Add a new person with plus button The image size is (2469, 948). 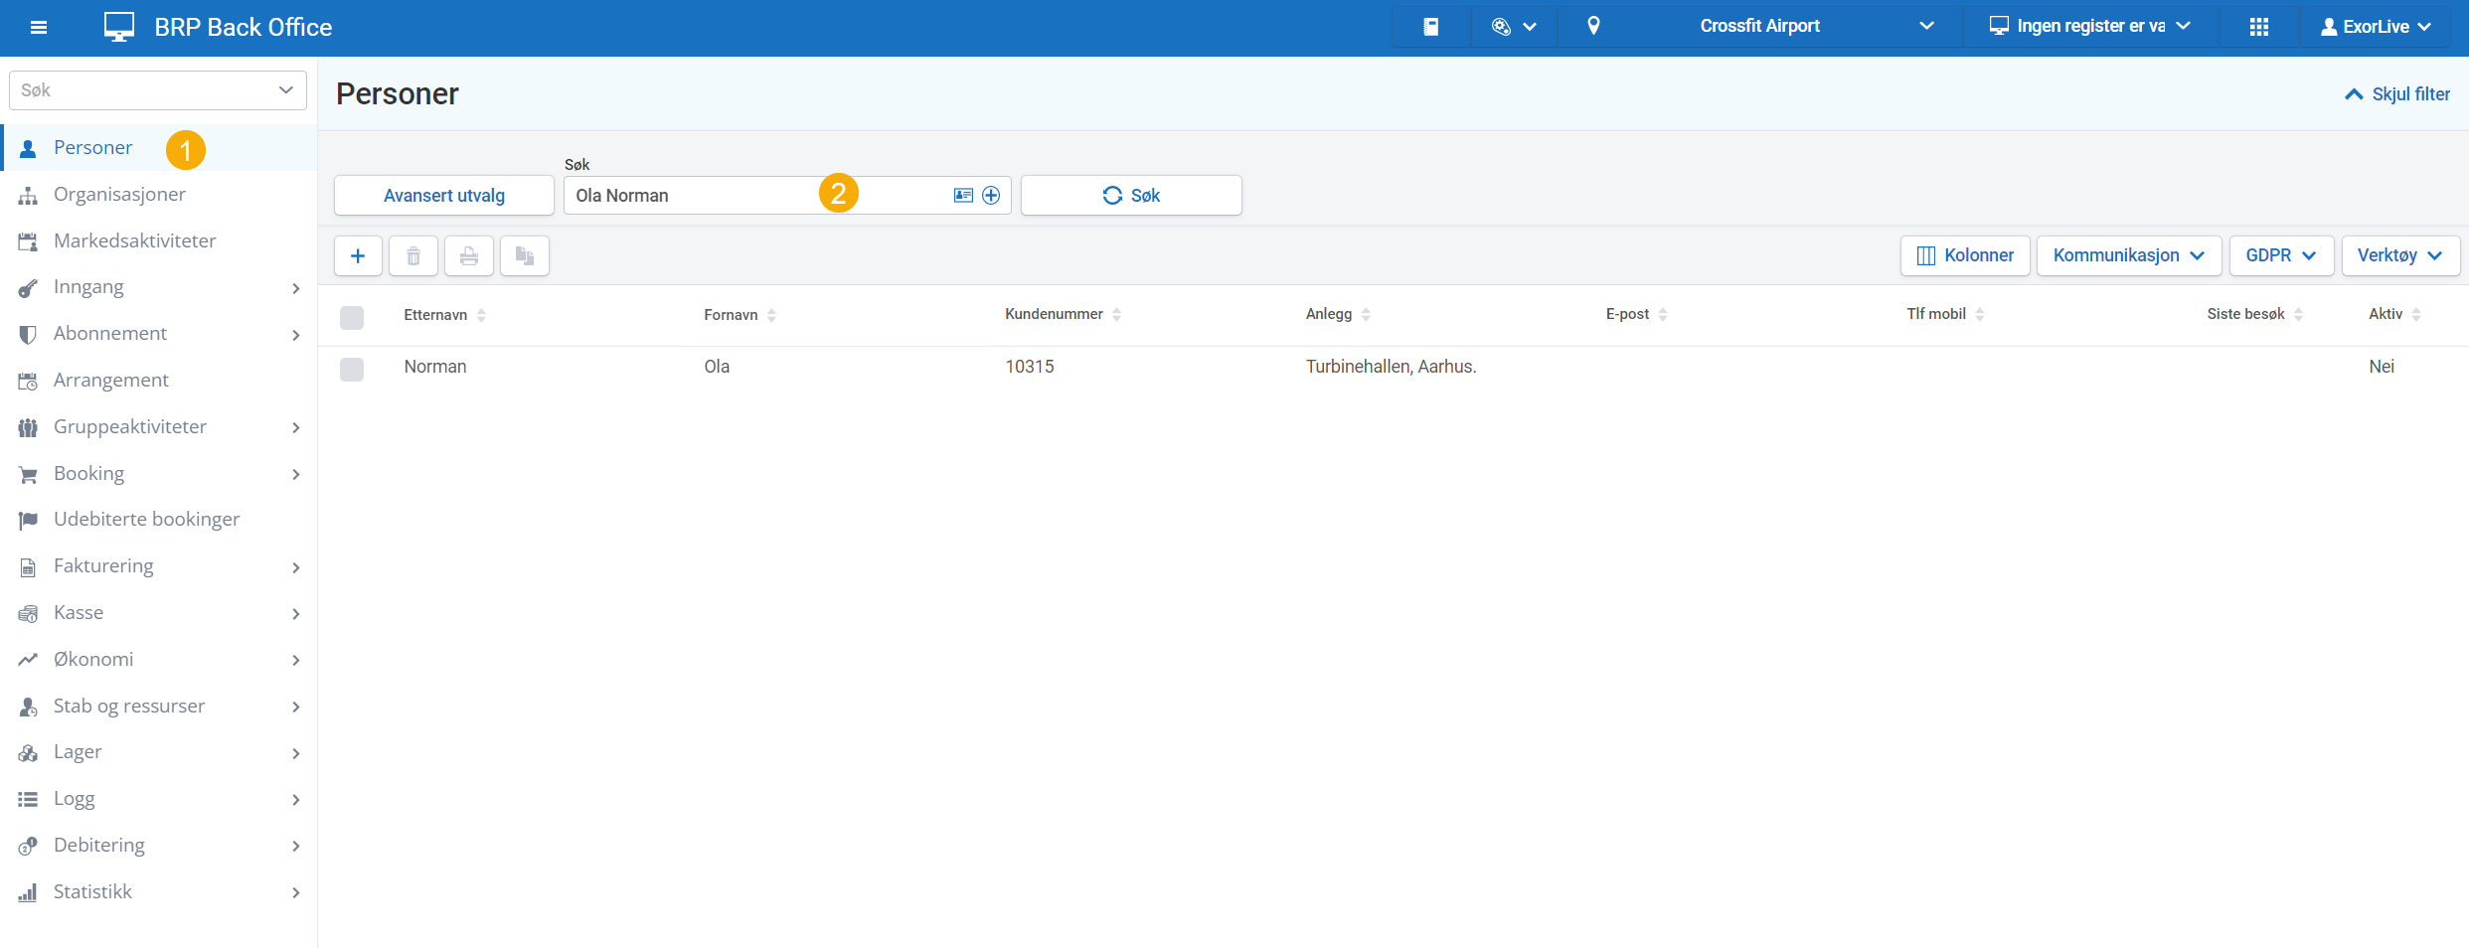358,256
